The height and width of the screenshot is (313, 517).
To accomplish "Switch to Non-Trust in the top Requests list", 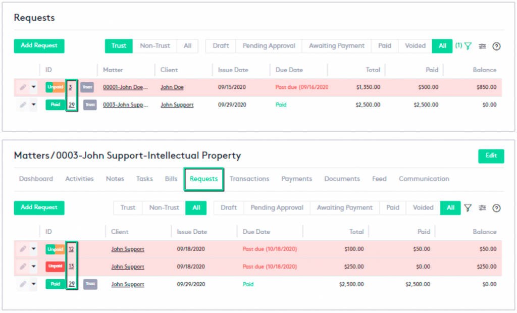I will point(155,46).
